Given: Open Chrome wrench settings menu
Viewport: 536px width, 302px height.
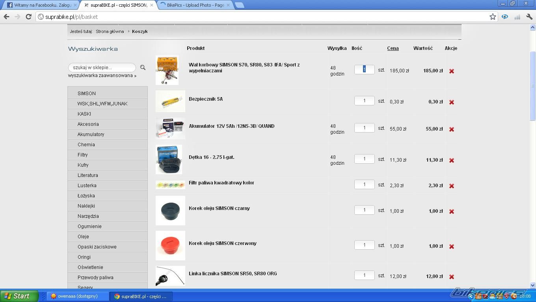Looking at the screenshot, I should (x=529, y=17).
